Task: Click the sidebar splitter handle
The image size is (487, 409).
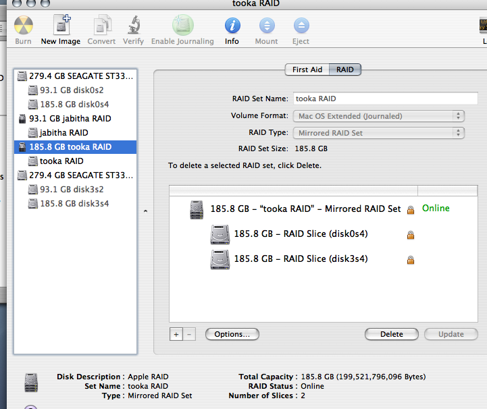Action: click(x=145, y=211)
